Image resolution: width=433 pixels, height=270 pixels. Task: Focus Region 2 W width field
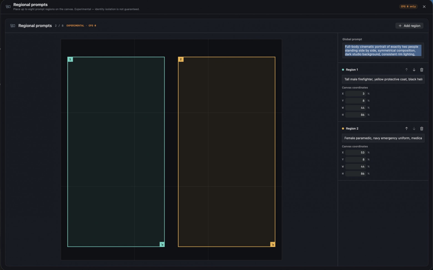pyautogui.click(x=356, y=167)
